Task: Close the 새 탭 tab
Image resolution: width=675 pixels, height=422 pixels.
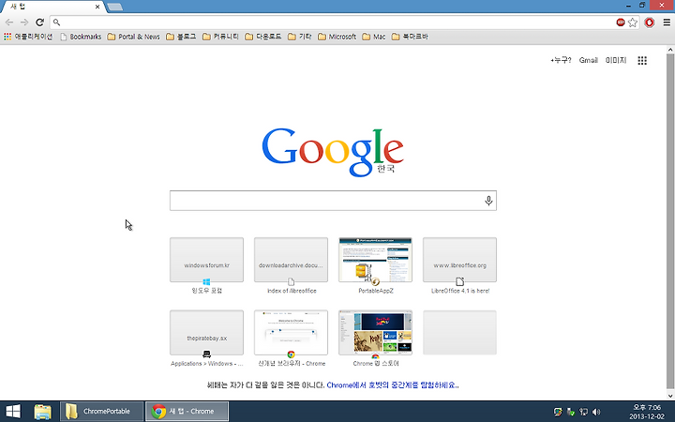Action: click(x=97, y=7)
